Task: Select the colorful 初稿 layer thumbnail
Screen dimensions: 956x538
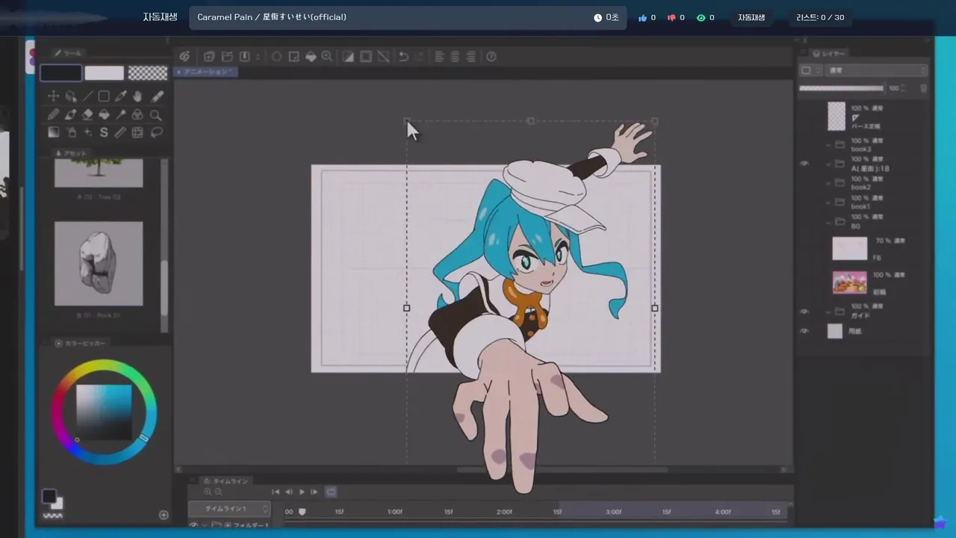Action: [850, 282]
